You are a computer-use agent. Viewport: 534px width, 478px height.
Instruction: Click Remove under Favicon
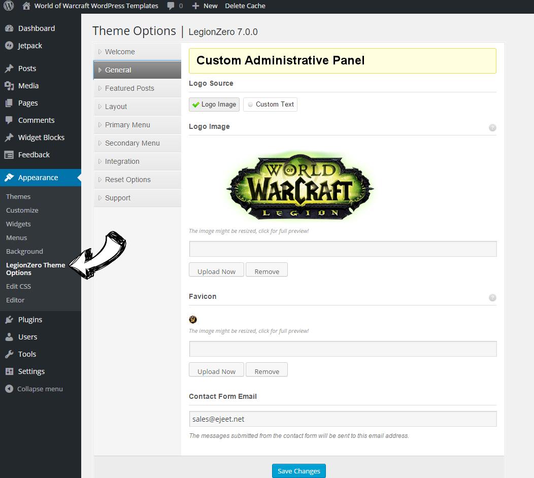point(266,369)
